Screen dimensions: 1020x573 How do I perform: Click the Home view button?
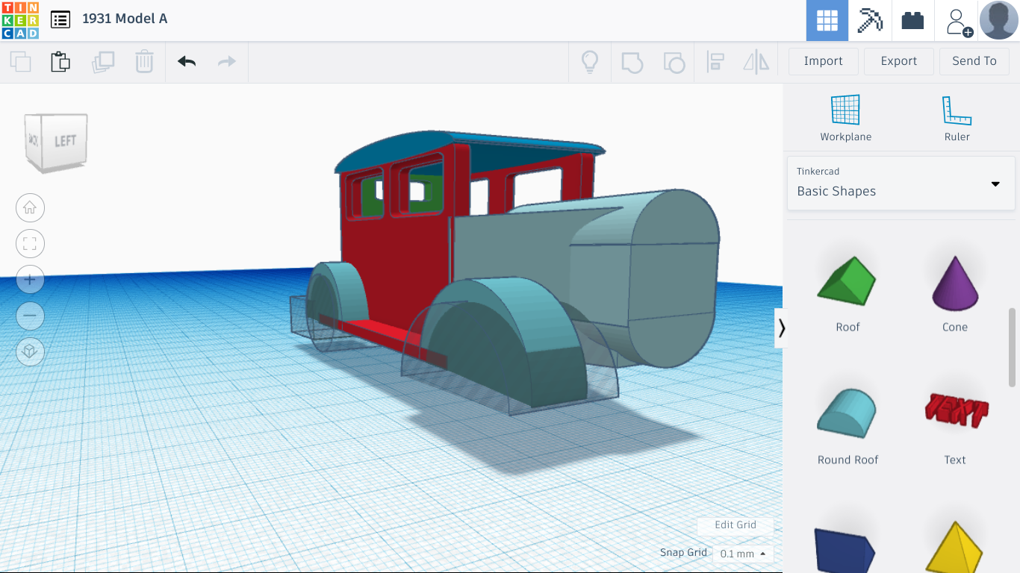click(x=30, y=208)
